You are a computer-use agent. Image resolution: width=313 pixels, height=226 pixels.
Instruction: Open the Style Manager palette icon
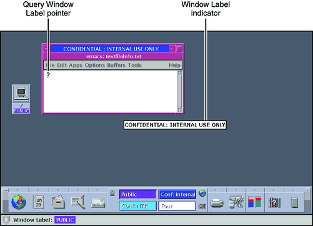pos(236,202)
